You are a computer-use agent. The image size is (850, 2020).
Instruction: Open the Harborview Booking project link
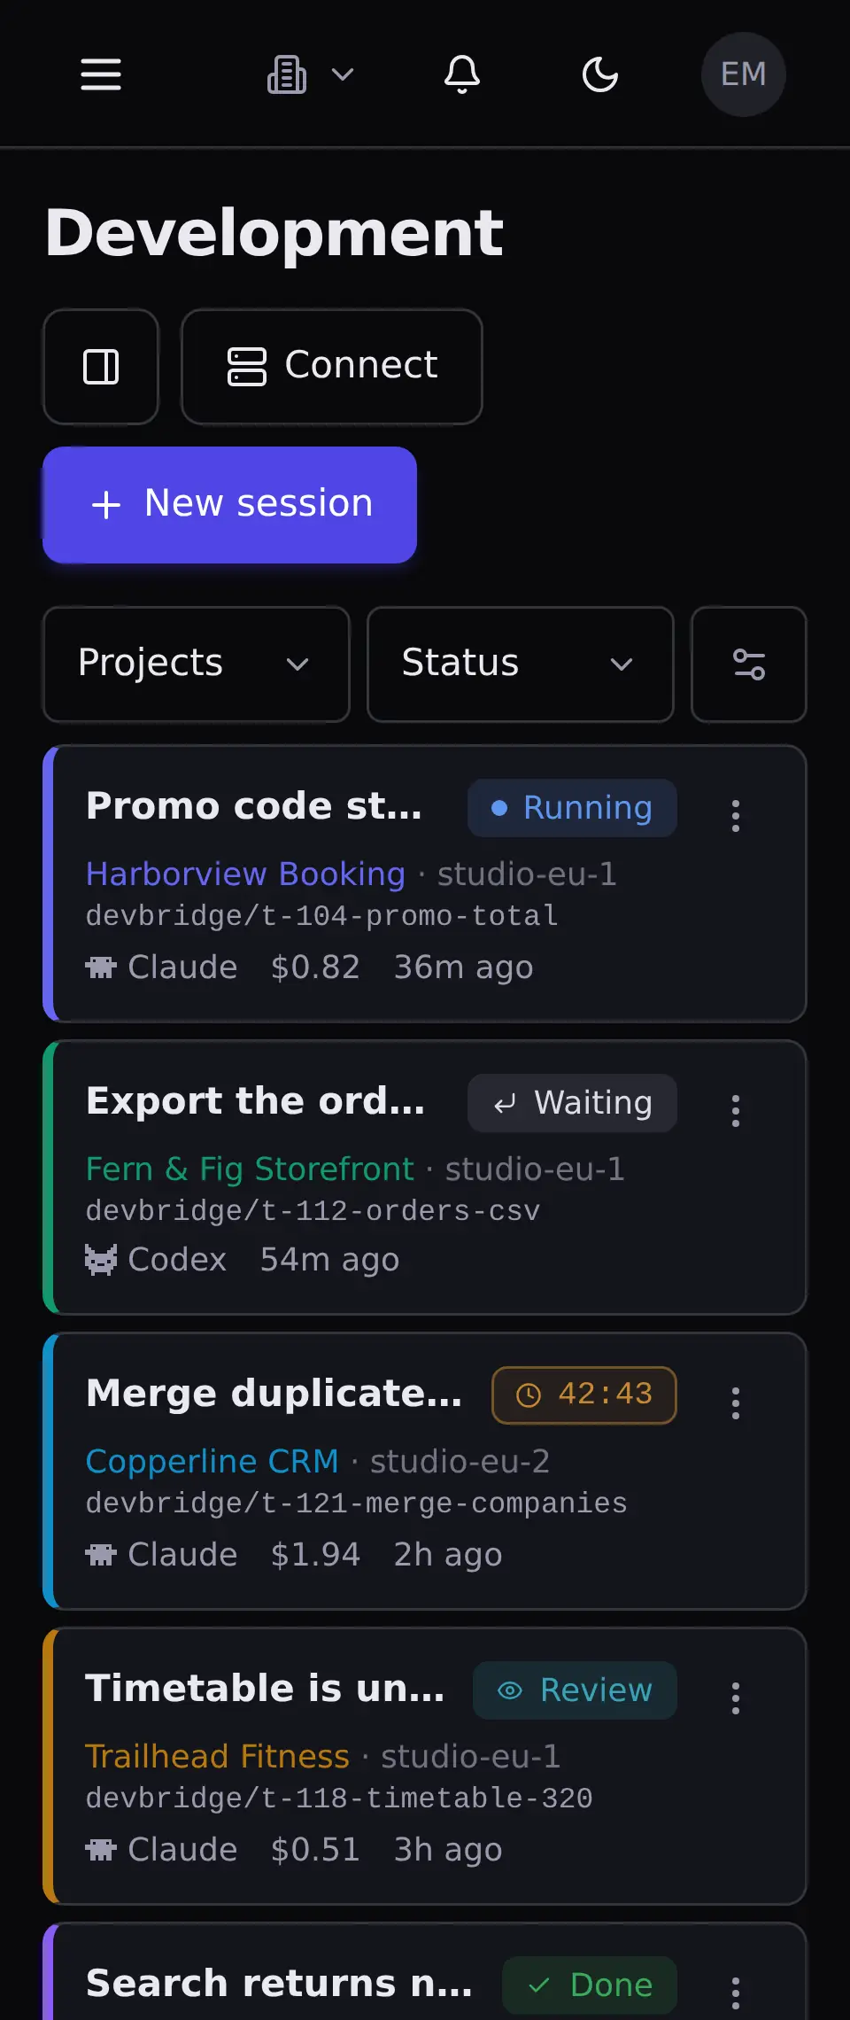tap(245, 874)
